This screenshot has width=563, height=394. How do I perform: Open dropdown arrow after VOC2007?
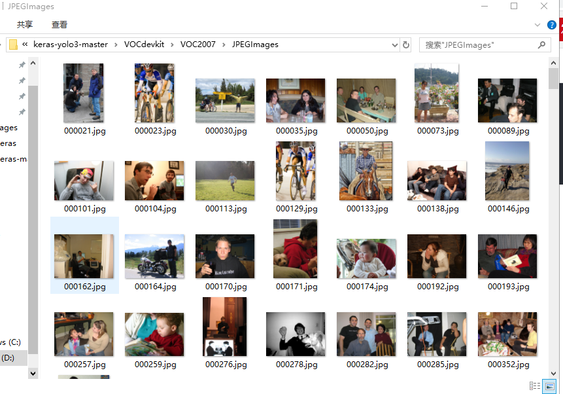tap(224, 45)
